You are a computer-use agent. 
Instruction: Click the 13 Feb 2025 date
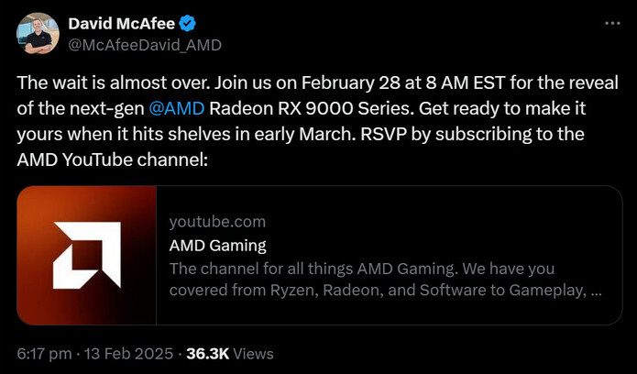tap(126, 354)
